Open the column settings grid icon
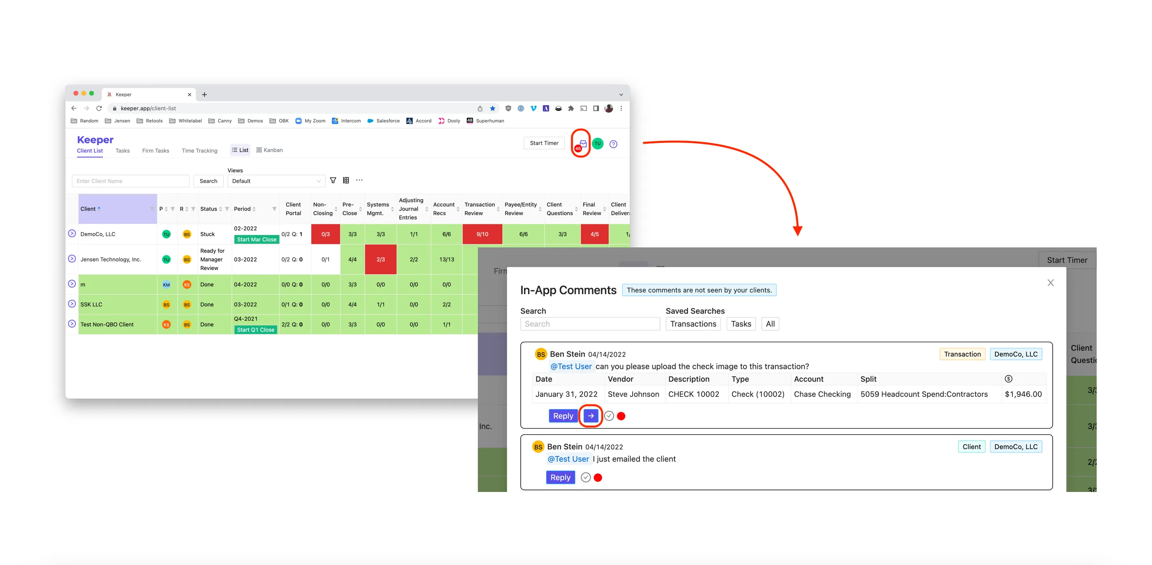Viewport: 1152px width, 565px height. tap(346, 180)
